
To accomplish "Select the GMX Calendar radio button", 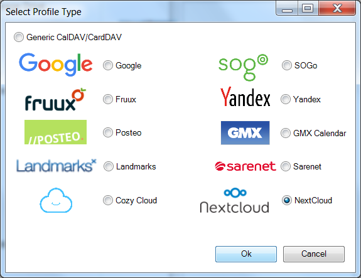I will point(286,133).
